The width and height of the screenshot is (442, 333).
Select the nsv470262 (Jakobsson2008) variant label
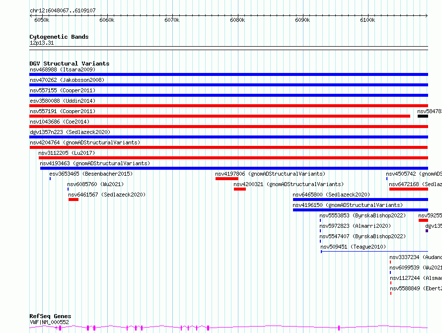67,80
